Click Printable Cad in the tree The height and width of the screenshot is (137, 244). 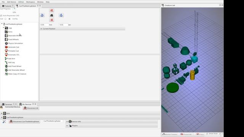point(13,51)
